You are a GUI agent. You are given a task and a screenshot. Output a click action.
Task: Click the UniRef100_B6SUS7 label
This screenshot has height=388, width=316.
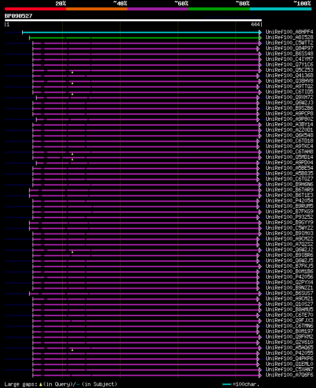(x=289, y=293)
